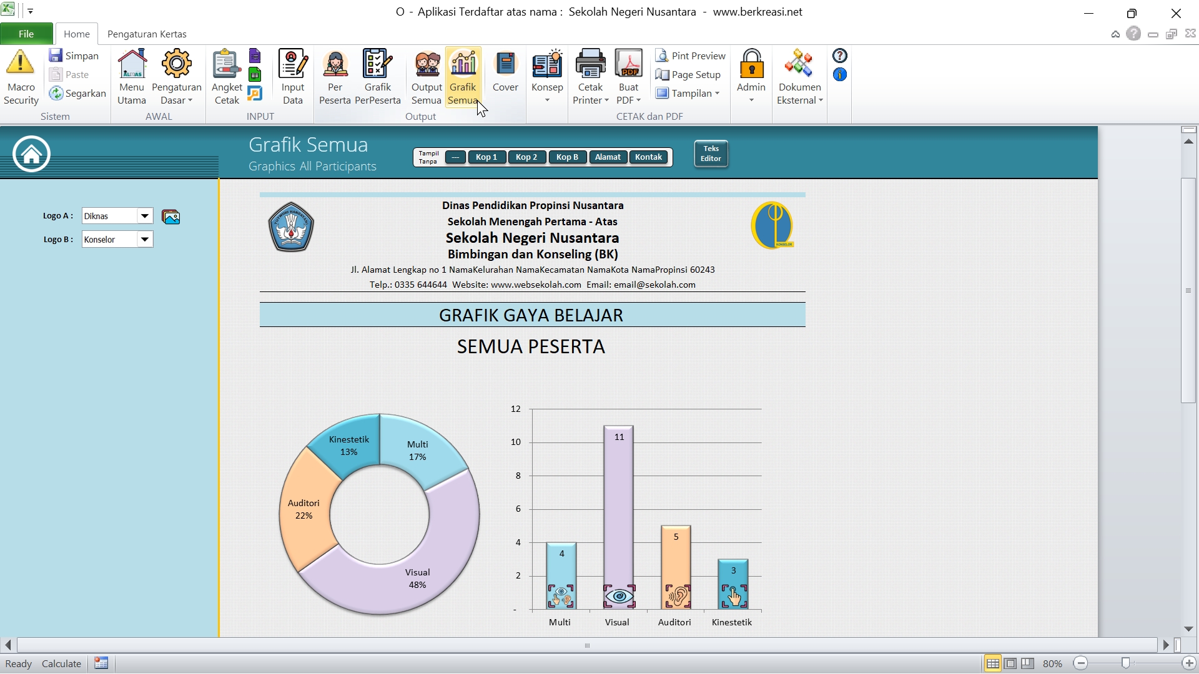1199x674 pixels.
Task: Open the File menu
Action: pyautogui.click(x=26, y=34)
